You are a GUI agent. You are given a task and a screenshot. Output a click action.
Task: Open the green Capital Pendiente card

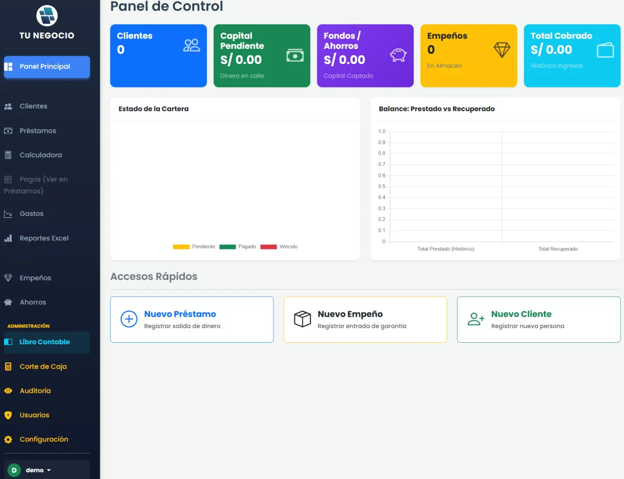pyautogui.click(x=262, y=56)
